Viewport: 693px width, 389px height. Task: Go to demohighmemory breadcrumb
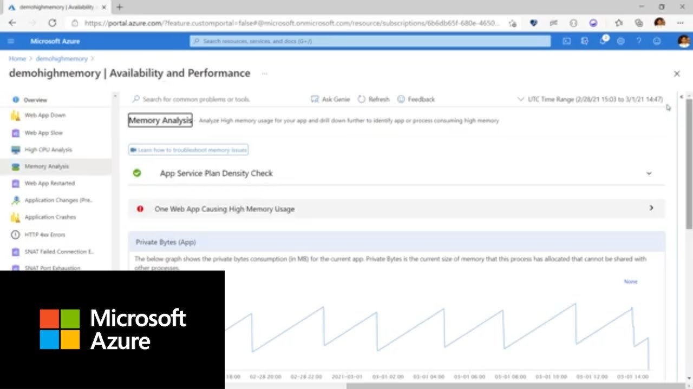[x=61, y=58]
